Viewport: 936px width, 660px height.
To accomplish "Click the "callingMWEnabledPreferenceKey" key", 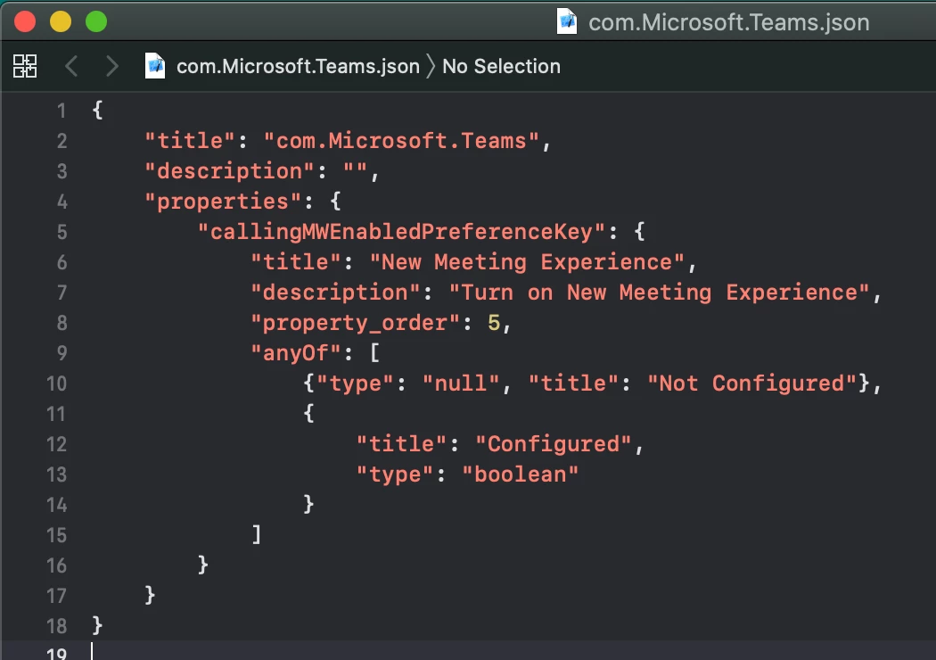I will click(401, 232).
